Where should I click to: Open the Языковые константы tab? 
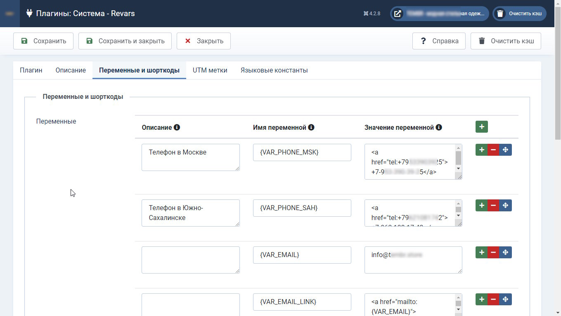point(274,70)
